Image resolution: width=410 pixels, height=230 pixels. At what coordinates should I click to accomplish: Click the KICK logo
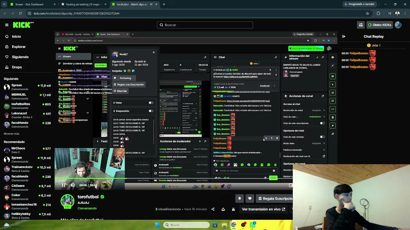(23, 25)
